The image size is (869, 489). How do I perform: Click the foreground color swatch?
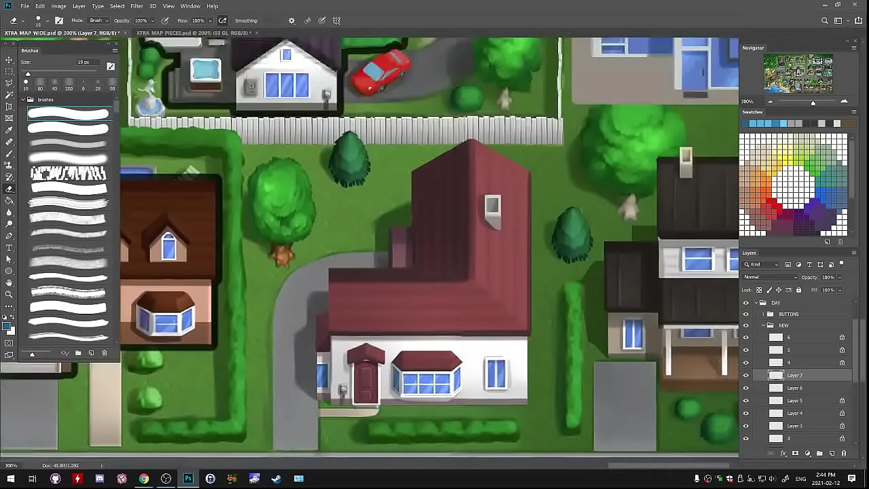6,327
